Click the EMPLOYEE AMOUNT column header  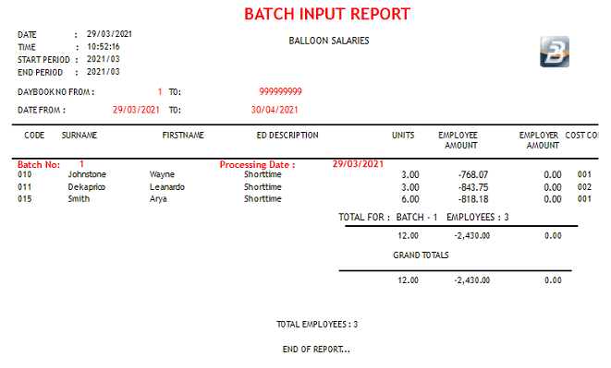[458, 140]
